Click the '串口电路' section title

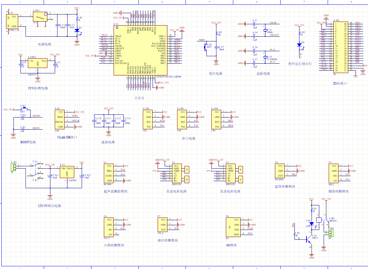click(189, 138)
